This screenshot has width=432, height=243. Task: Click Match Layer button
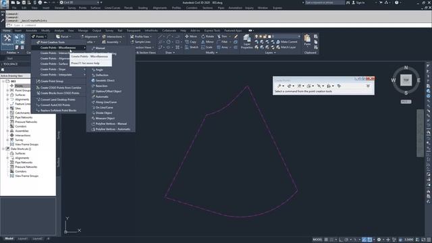tap(286, 47)
